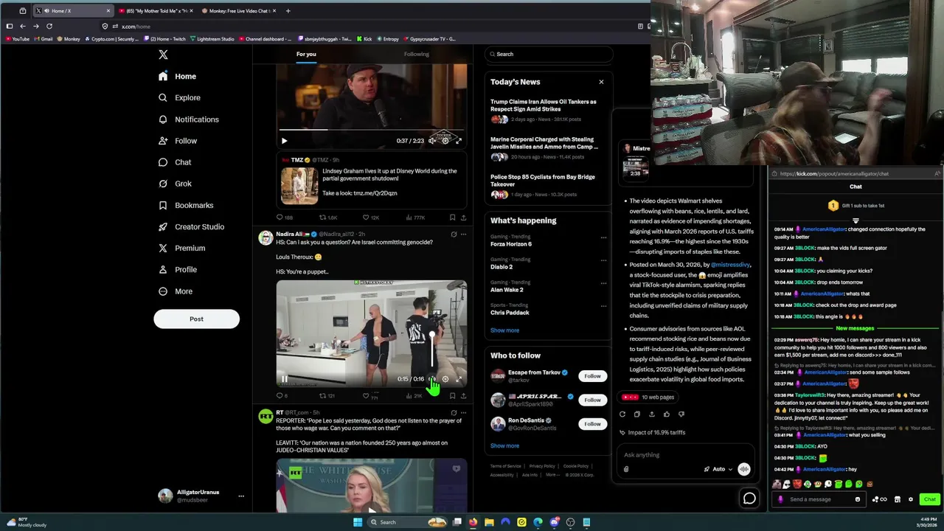Adjust volume slider on Nadira video

coord(432,351)
